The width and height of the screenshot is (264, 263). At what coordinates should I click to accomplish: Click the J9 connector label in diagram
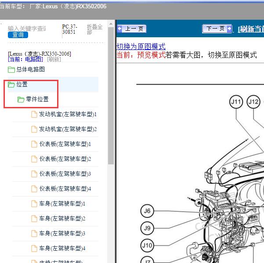[147, 228]
